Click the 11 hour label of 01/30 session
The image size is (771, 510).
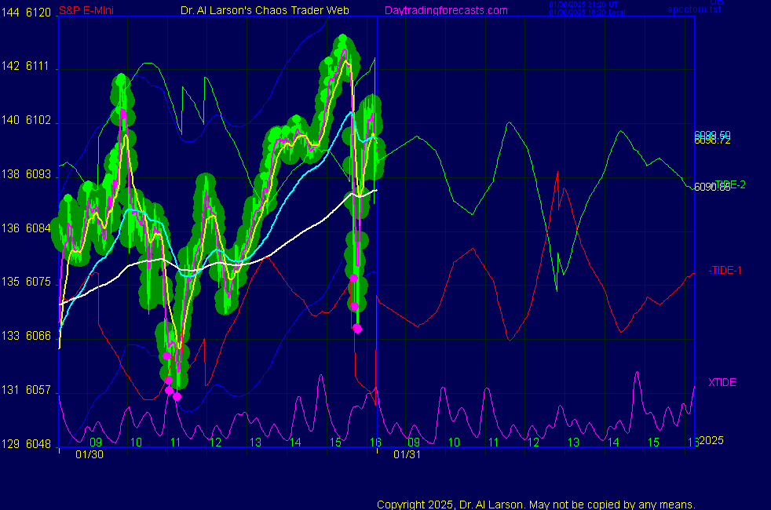click(x=176, y=443)
